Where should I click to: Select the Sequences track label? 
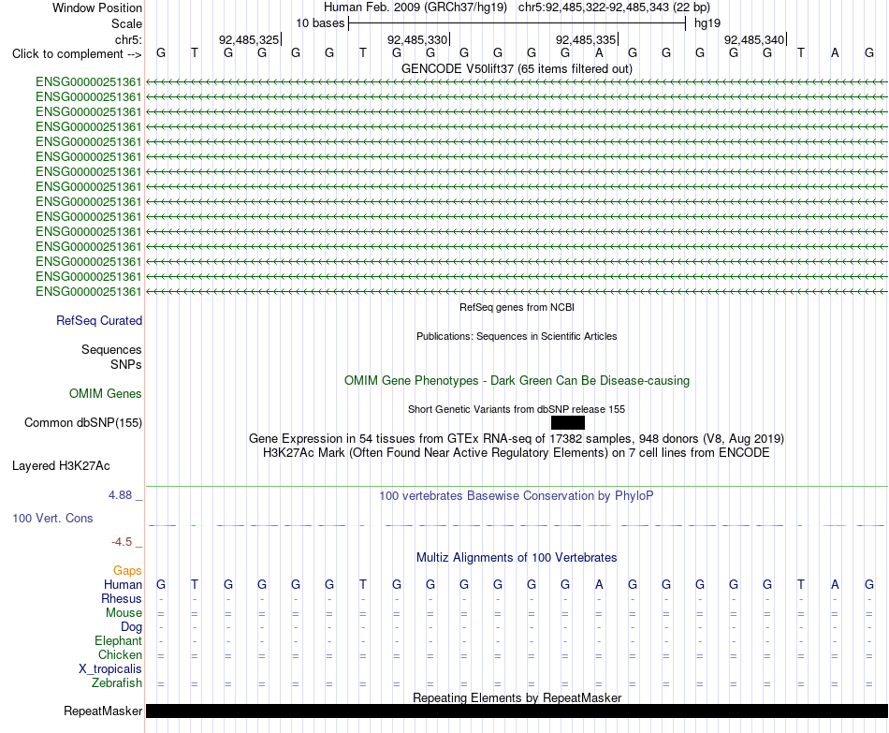[111, 349]
